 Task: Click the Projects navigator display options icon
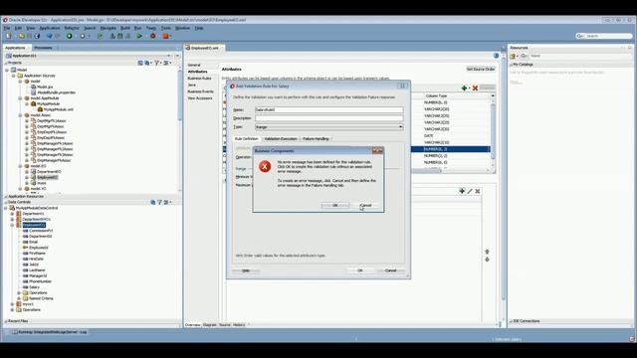pos(166,63)
